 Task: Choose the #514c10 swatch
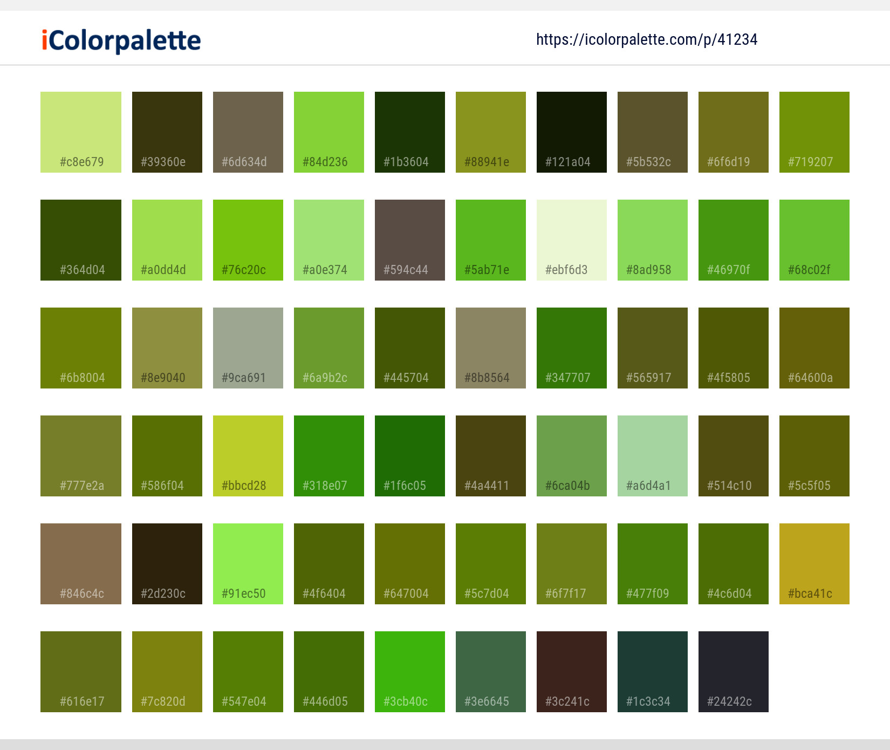pos(734,456)
